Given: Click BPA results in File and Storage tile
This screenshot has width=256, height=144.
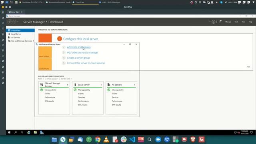Looking at the screenshot, I should coord(49,101).
